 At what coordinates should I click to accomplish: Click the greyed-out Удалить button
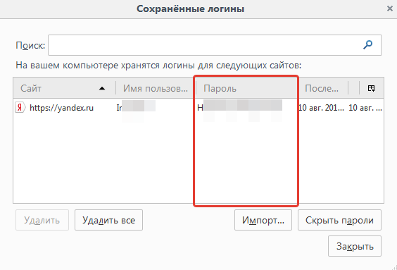coord(42,220)
